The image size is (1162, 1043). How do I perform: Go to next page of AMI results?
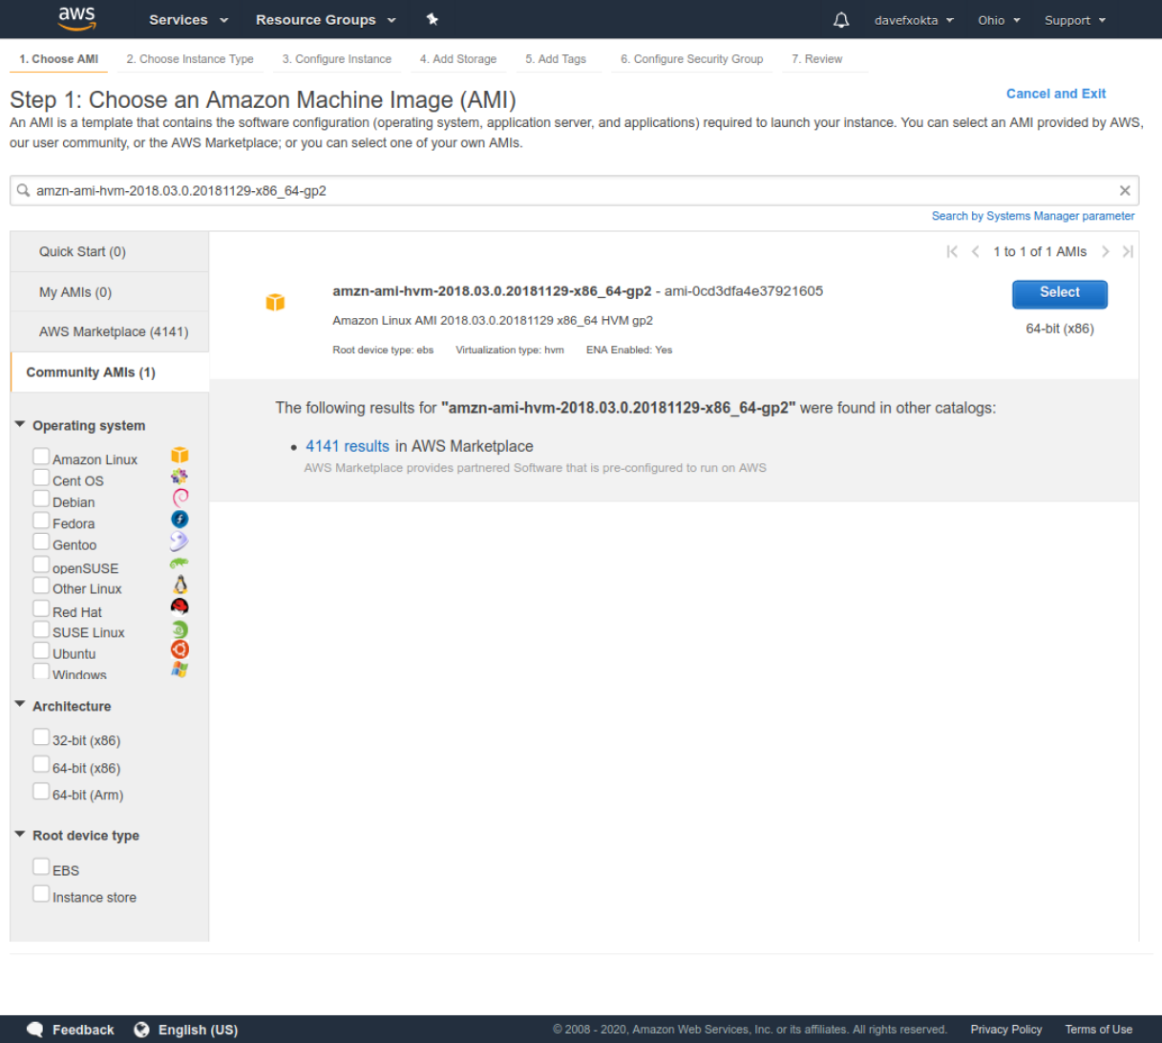coord(1106,252)
